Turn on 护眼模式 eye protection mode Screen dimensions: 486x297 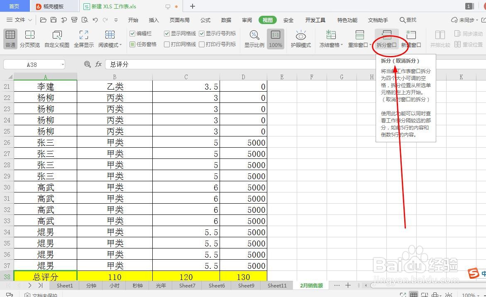click(300, 39)
